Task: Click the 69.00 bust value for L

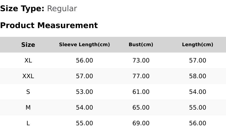Action: (x=141, y=123)
